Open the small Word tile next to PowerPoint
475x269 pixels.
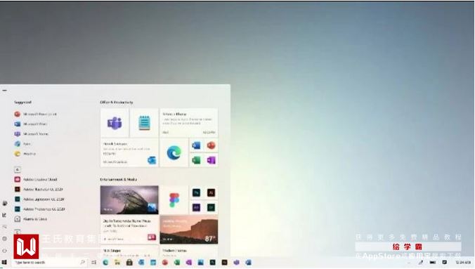click(x=196, y=145)
